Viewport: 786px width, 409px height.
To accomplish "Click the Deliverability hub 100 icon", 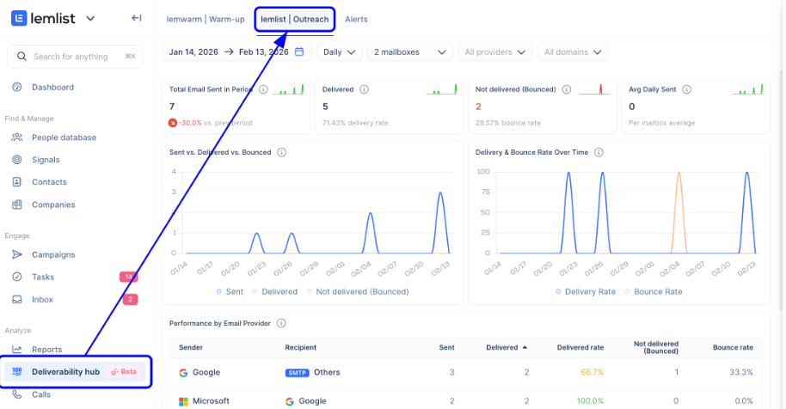I will 17,371.
